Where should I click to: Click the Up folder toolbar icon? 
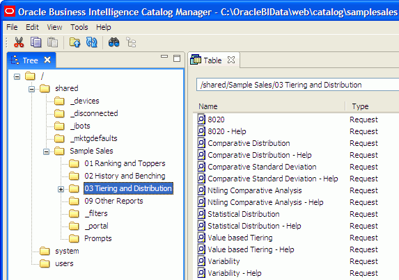click(x=75, y=42)
